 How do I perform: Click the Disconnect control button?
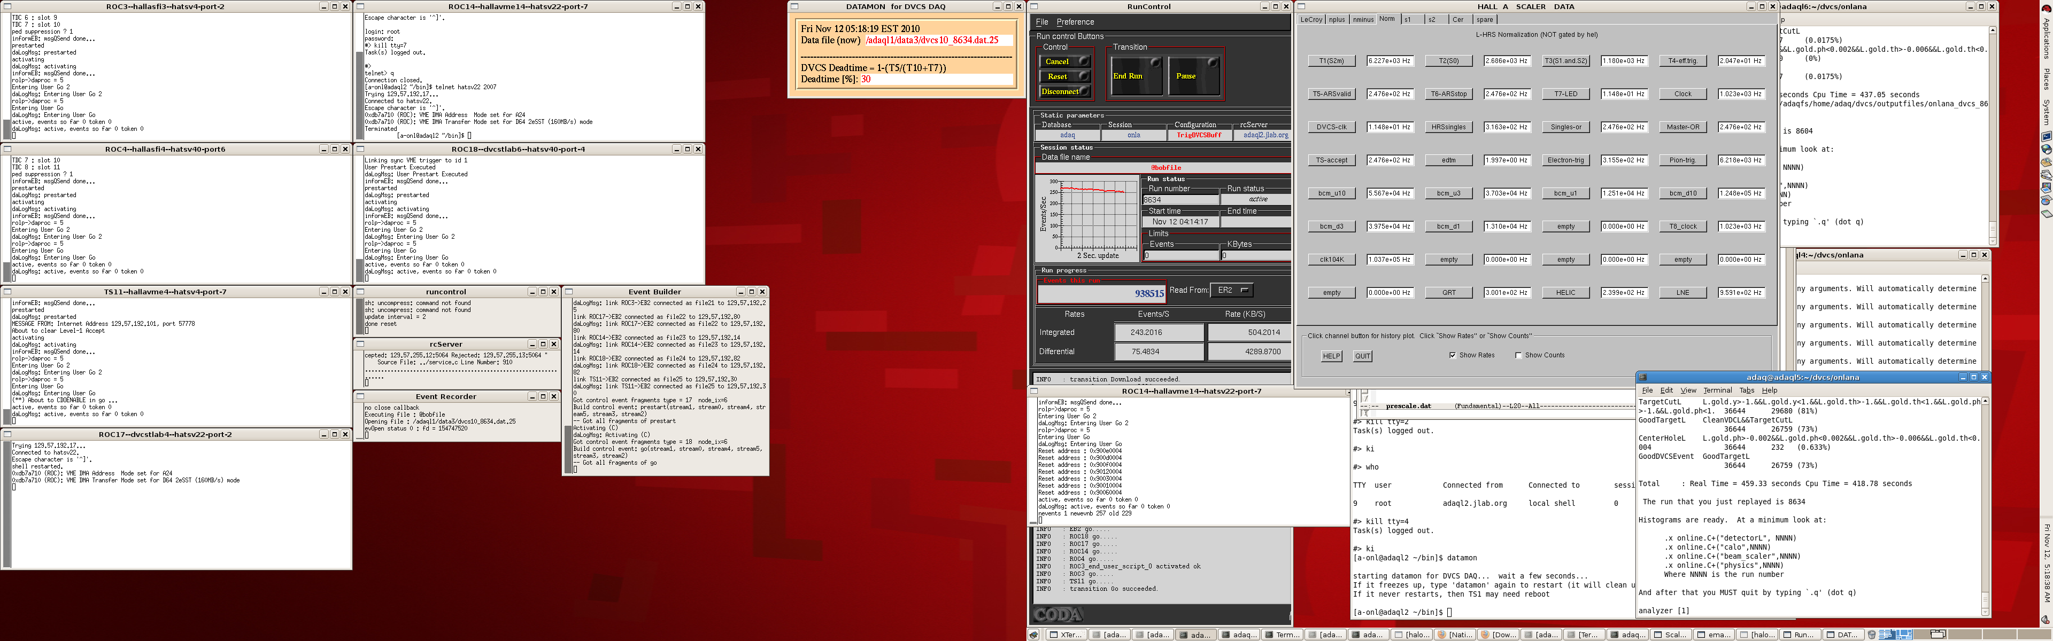[x=1065, y=91]
